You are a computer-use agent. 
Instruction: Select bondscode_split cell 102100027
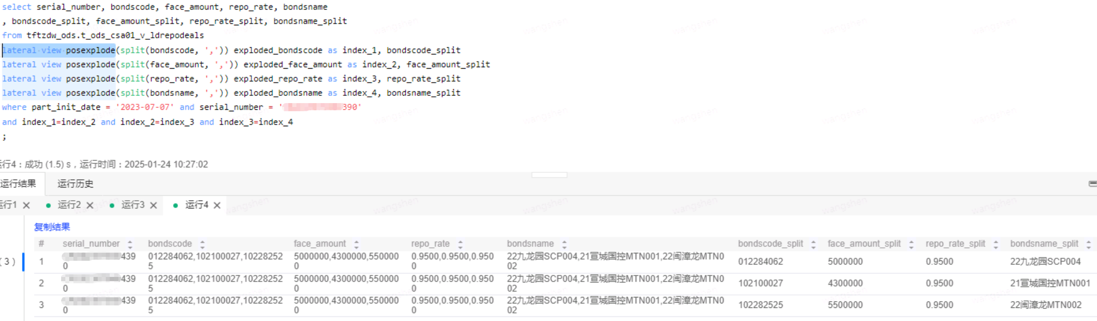(761, 283)
